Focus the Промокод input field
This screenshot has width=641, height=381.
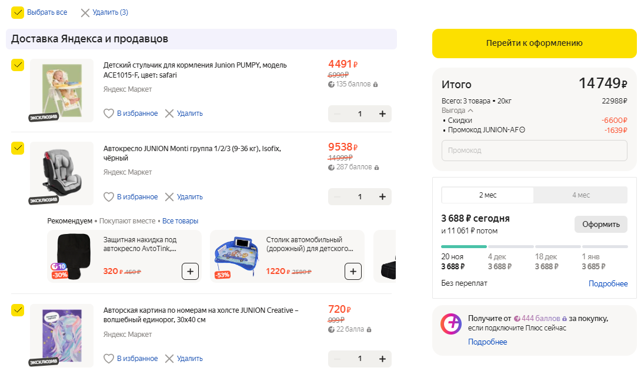(534, 151)
